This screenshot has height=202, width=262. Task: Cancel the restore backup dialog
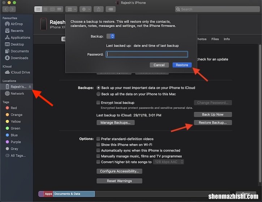[159, 65]
